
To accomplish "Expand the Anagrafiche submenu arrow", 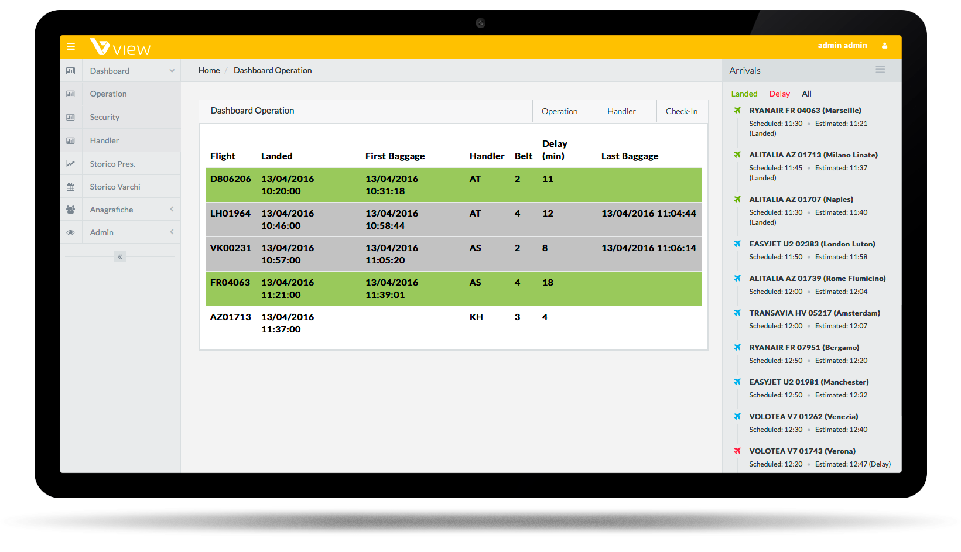I will tap(172, 210).
